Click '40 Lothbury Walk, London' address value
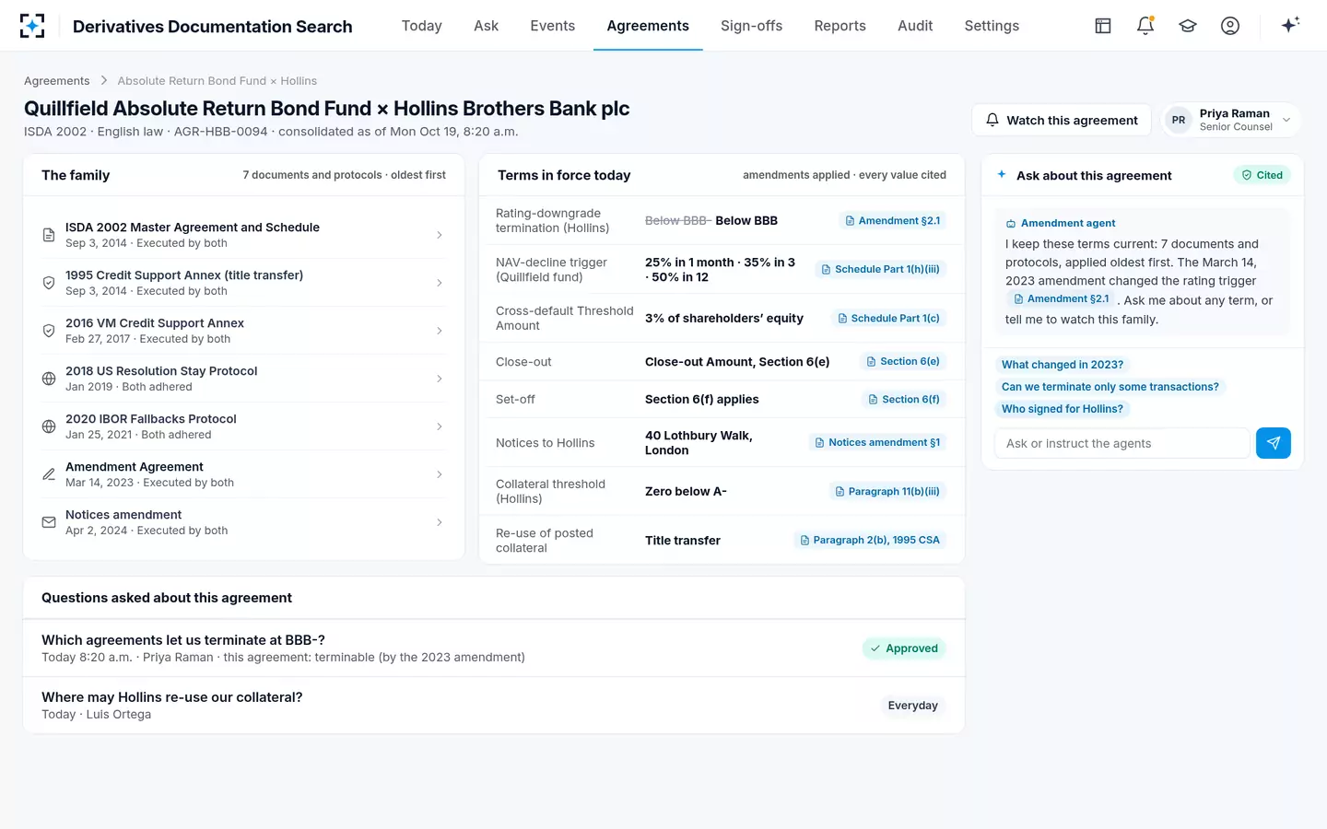This screenshot has height=829, width=1327. 699,442
